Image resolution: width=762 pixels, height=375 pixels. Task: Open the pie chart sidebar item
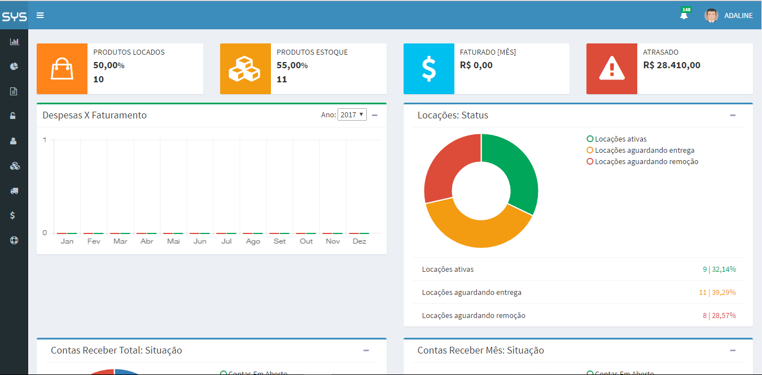tap(14, 66)
